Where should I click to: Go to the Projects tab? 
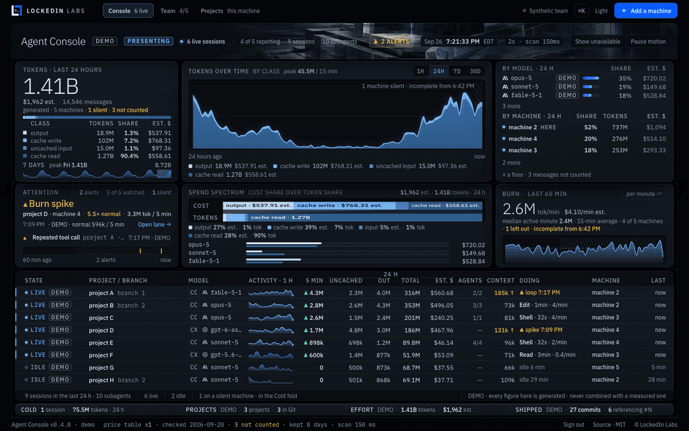pyautogui.click(x=230, y=11)
